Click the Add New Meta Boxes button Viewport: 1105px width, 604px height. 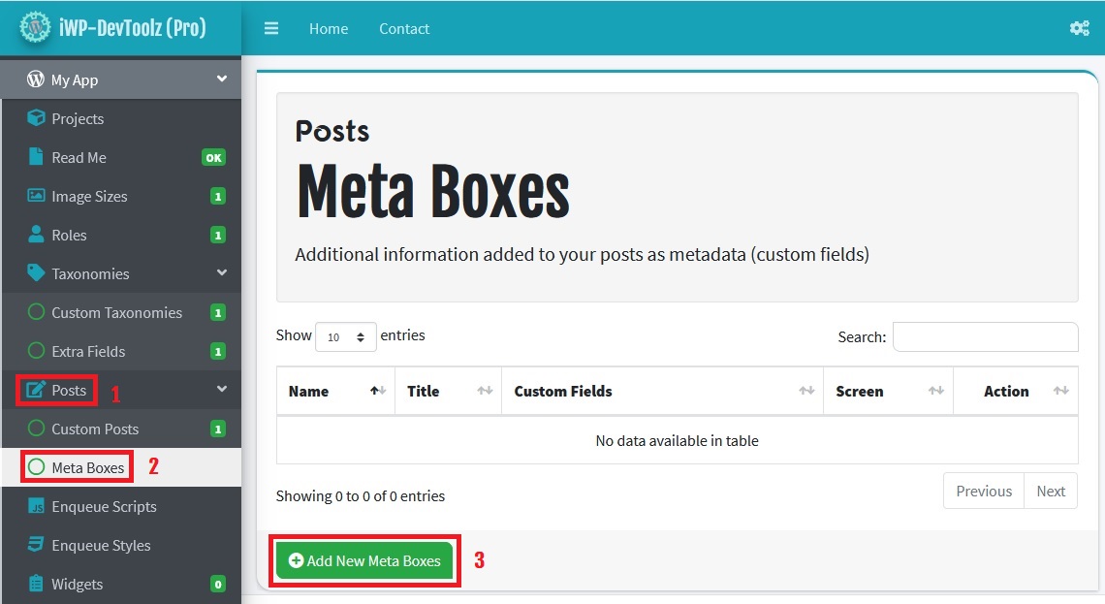click(364, 560)
